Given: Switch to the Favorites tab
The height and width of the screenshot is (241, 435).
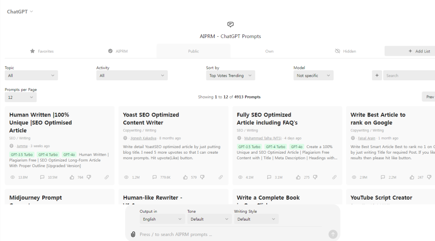Looking at the screenshot, I should pos(42,51).
